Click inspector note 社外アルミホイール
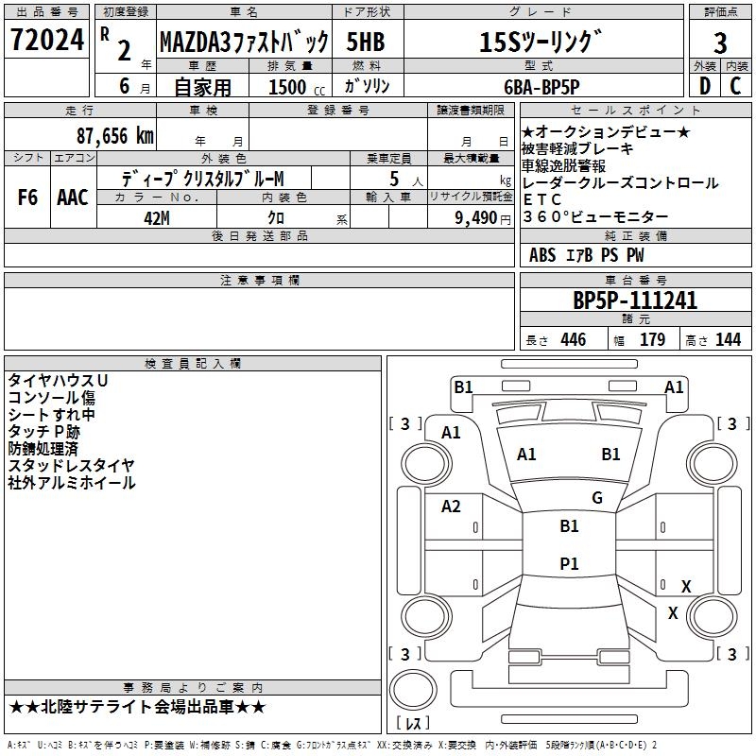The image size is (756, 756). pyautogui.click(x=72, y=483)
